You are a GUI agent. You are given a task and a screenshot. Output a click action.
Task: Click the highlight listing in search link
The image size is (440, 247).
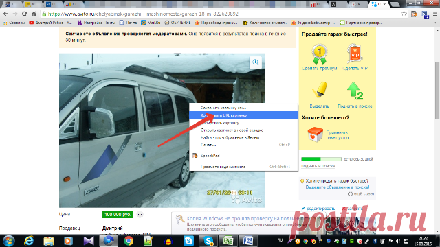[338, 187]
